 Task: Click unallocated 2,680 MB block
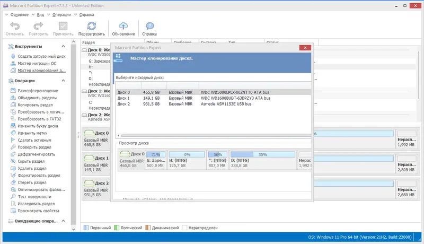(407, 188)
